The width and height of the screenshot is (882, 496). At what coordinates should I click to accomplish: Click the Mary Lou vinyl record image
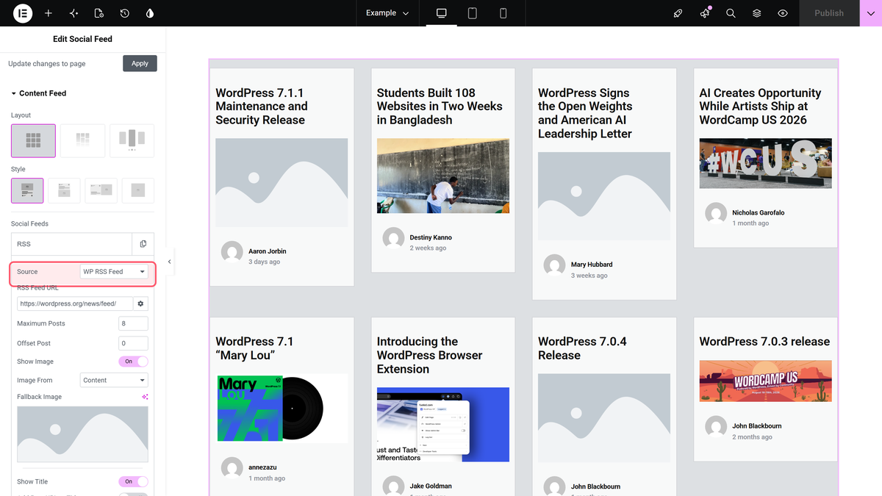pyautogui.click(x=282, y=409)
